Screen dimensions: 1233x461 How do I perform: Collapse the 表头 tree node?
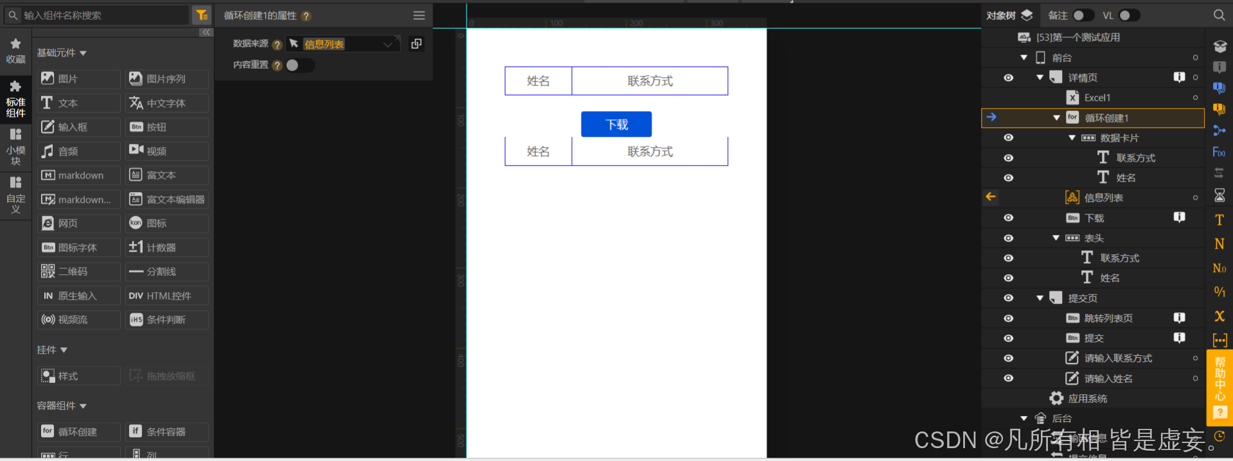point(1056,238)
